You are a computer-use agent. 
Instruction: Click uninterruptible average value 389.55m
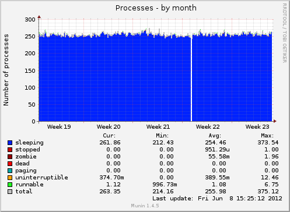click(x=217, y=178)
